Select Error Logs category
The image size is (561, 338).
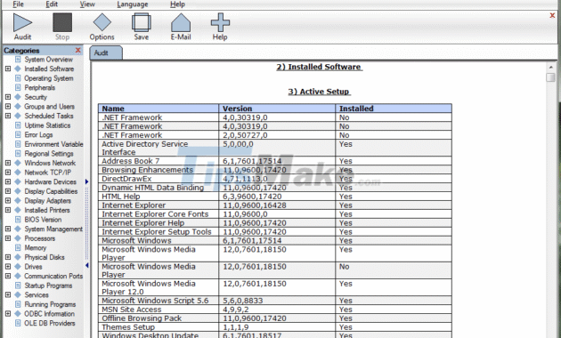tap(38, 134)
